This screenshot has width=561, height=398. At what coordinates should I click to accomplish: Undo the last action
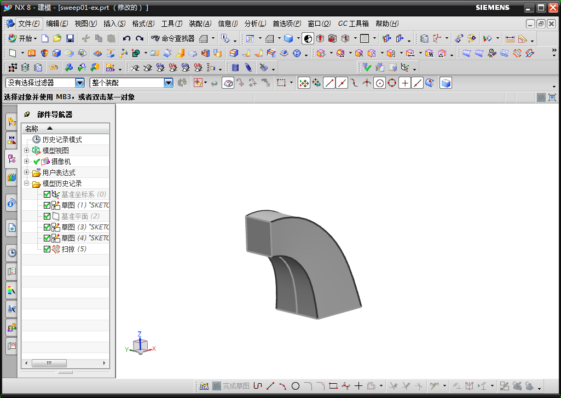click(x=126, y=38)
